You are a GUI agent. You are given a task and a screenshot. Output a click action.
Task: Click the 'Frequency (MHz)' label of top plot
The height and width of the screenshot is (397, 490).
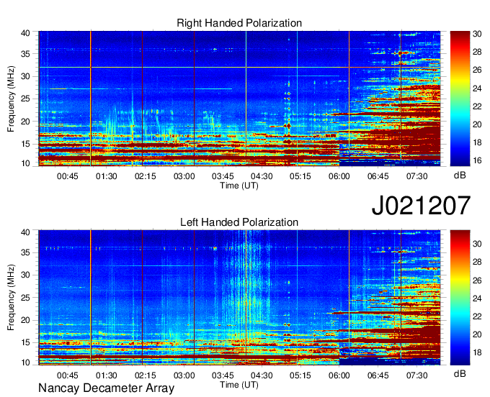click(x=11, y=99)
